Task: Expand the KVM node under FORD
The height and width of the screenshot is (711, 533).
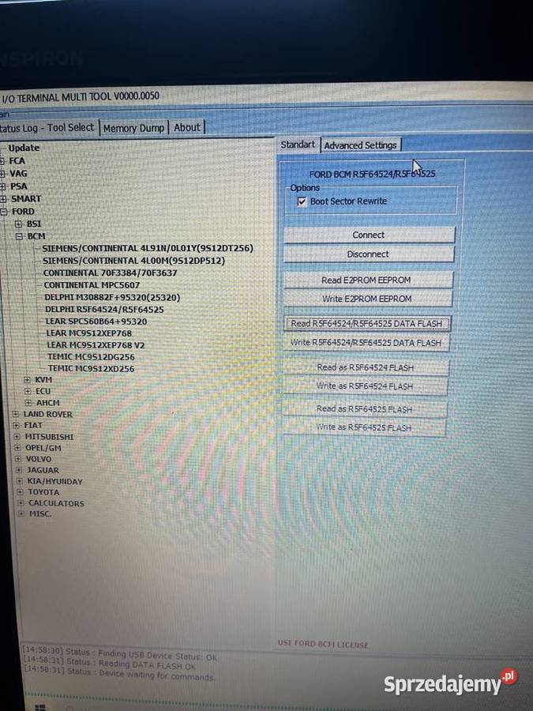Action: (28, 380)
